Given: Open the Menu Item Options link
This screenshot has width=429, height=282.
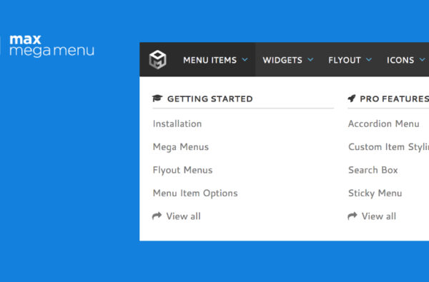Looking at the screenshot, I should tap(195, 193).
